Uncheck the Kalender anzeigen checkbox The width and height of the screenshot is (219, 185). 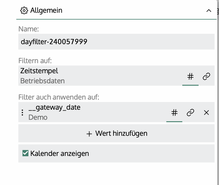[x=25, y=153]
